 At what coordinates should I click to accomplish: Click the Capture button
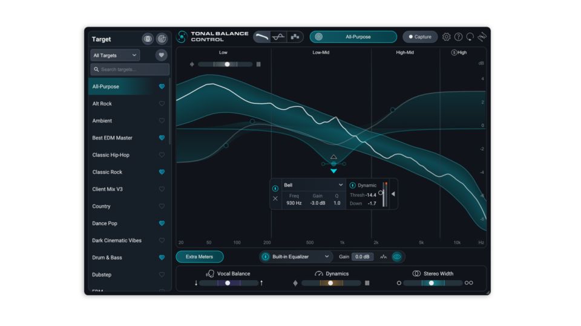pyautogui.click(x=420, y=37)
